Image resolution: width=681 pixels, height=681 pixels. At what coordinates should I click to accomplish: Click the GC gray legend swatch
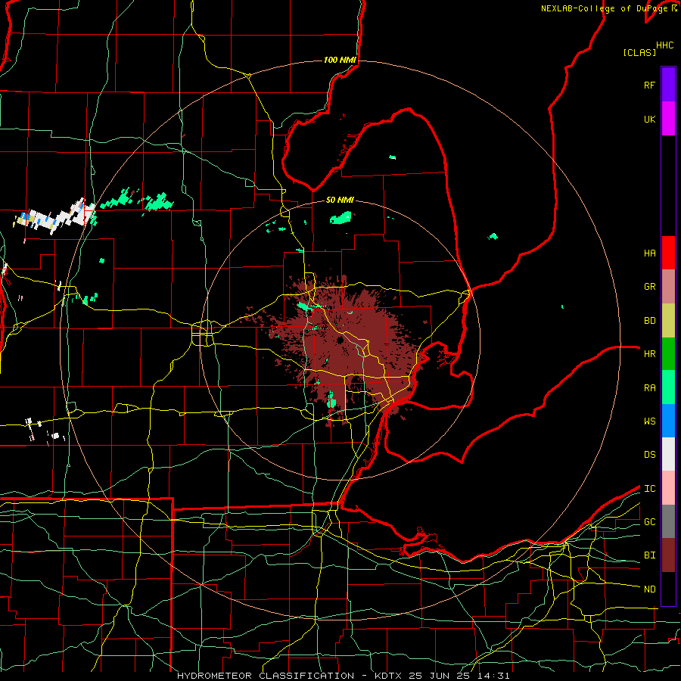pyautogui.click(x=668, y=521)
